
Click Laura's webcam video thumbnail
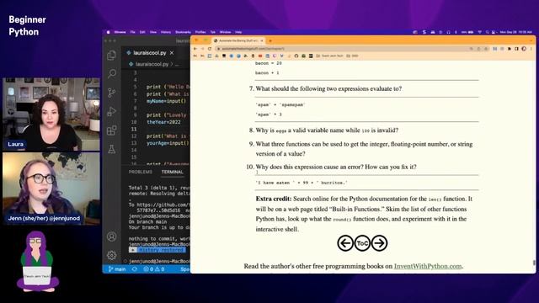click(x=51, y=114)
